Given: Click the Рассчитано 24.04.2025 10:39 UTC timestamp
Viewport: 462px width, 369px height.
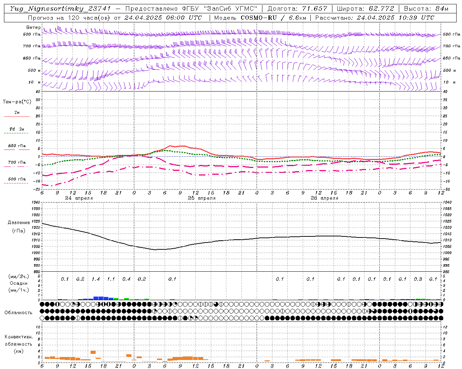Looking at the screenshot, I should point(375,18).
